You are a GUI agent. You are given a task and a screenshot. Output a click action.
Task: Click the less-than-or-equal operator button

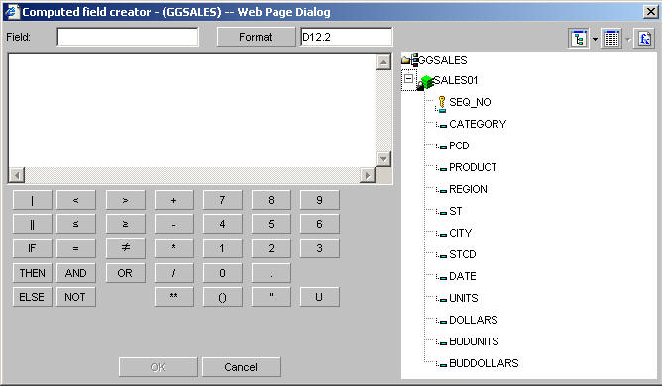(x=75, y=224)
